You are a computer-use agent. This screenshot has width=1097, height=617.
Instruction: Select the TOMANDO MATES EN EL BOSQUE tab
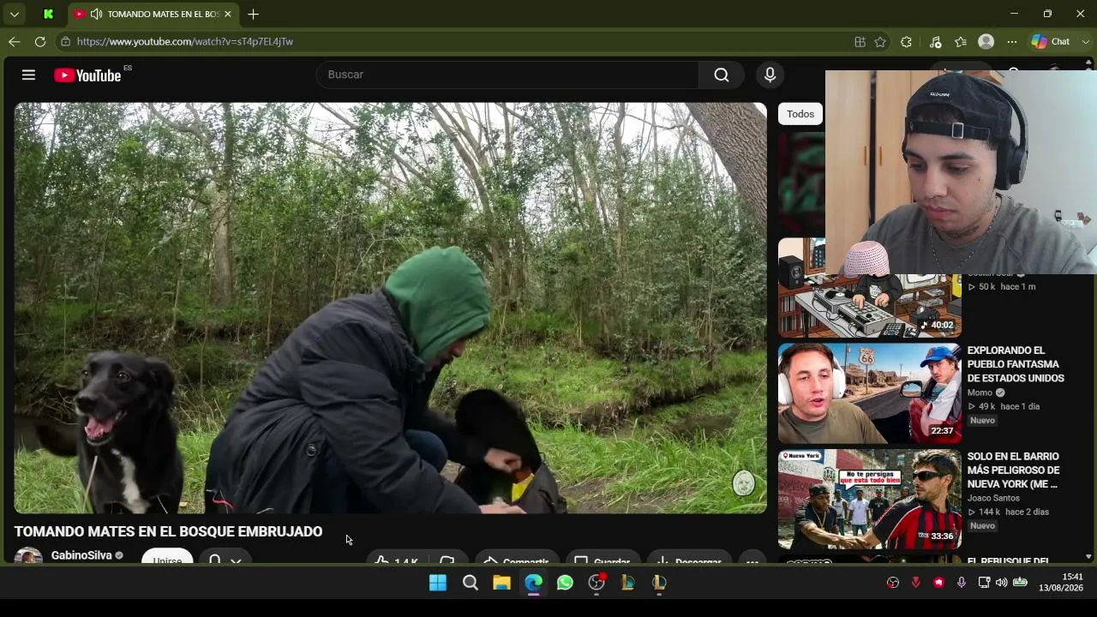click(x=152, y=14)
